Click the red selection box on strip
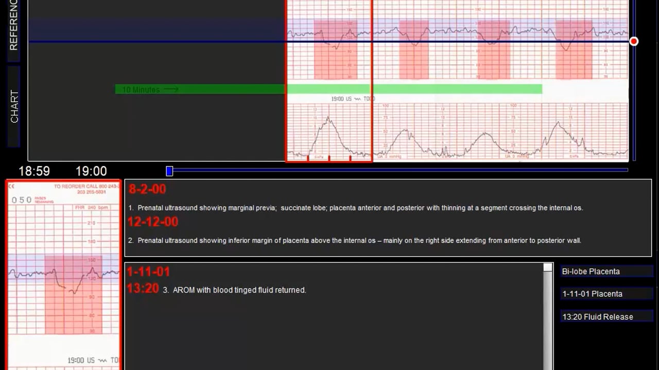 [x=329, y=81]
